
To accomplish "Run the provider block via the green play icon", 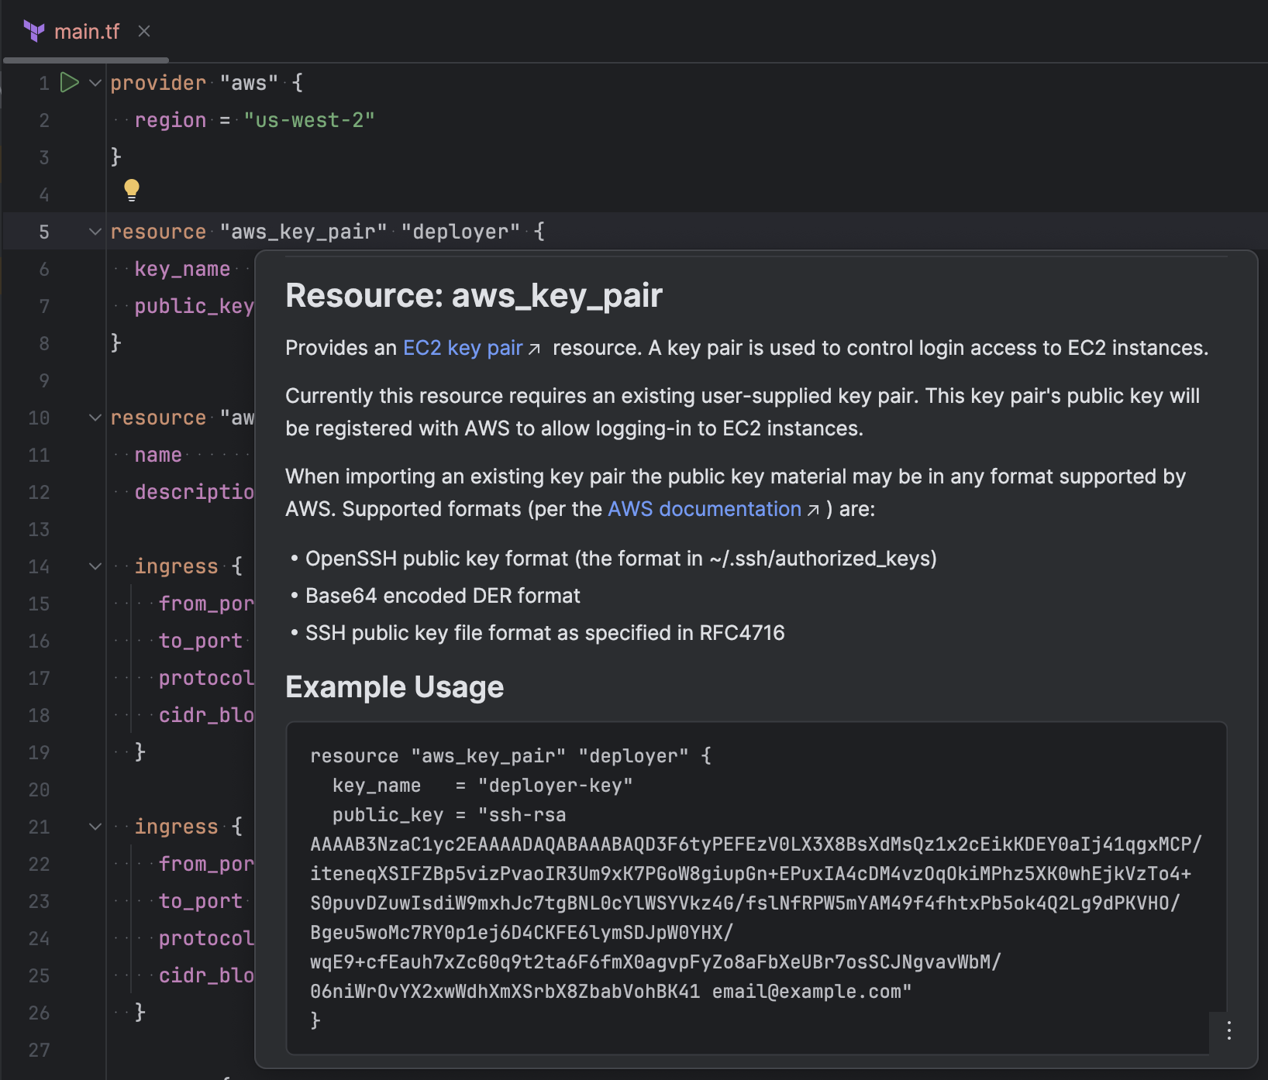I will click(68, 82).
